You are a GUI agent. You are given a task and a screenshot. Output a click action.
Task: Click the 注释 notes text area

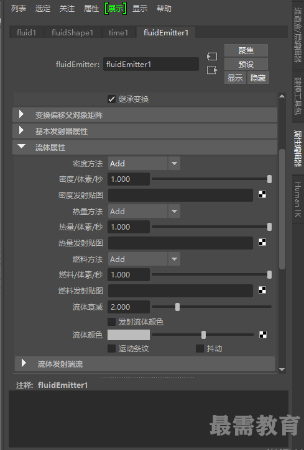(x=148, y=418)
